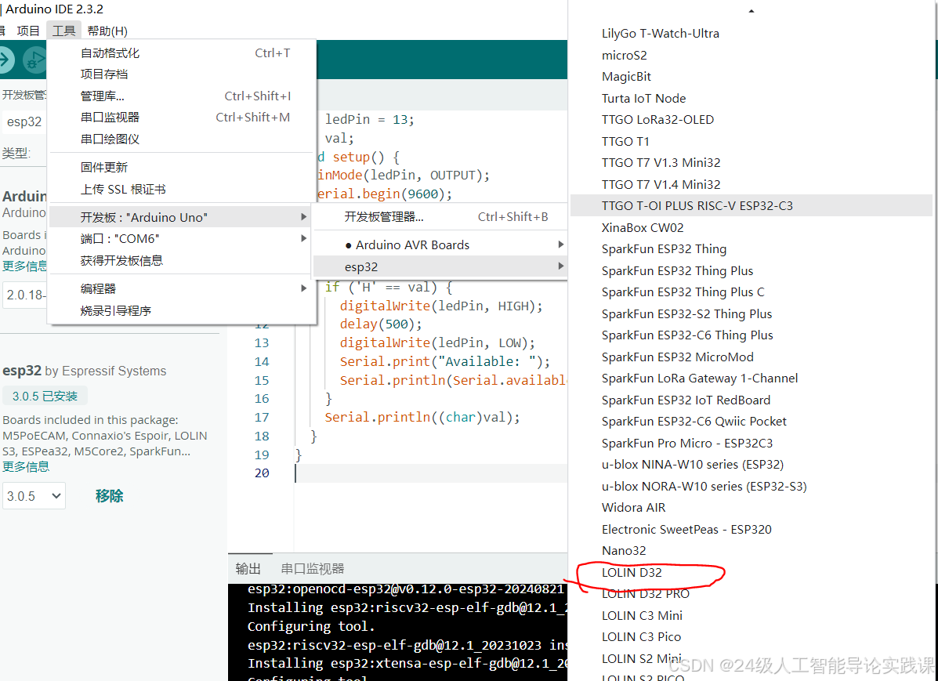Expand the 编程器 submenu
The width and height of the screenshot is (938, 681).
coord(183,288)
